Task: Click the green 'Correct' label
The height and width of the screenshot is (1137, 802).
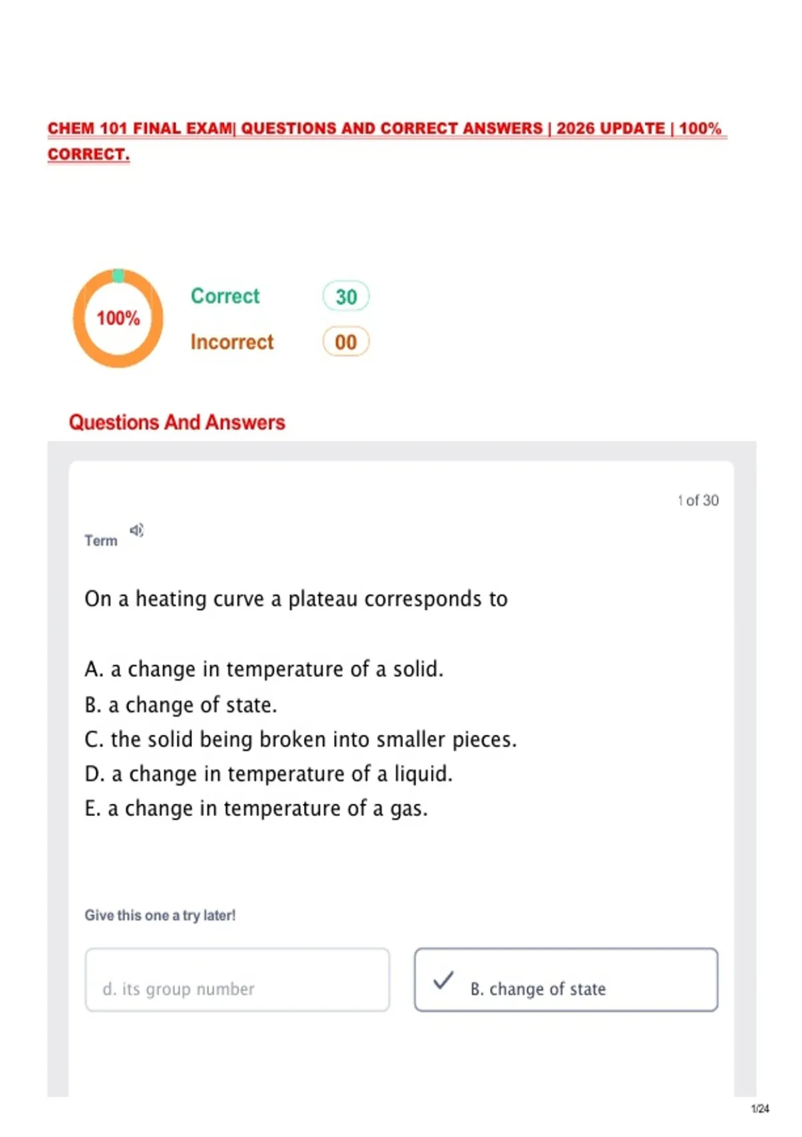Action: pyautogui.click(x=225, y=296)
